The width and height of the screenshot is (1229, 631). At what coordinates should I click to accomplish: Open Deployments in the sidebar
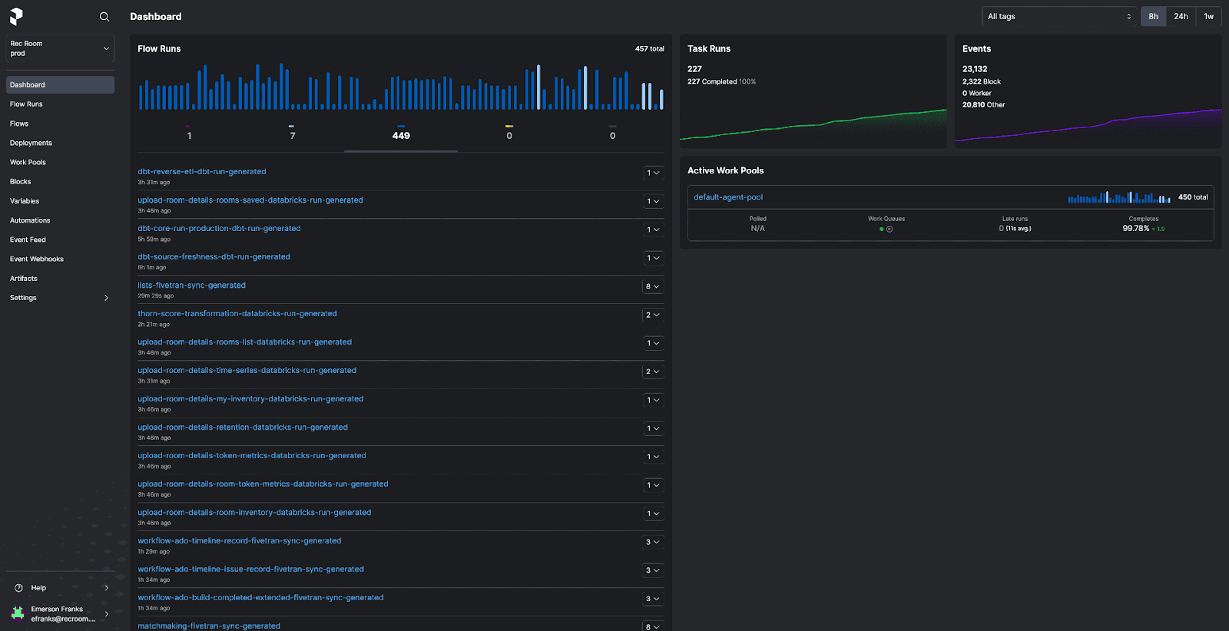[x=31, y=143]
